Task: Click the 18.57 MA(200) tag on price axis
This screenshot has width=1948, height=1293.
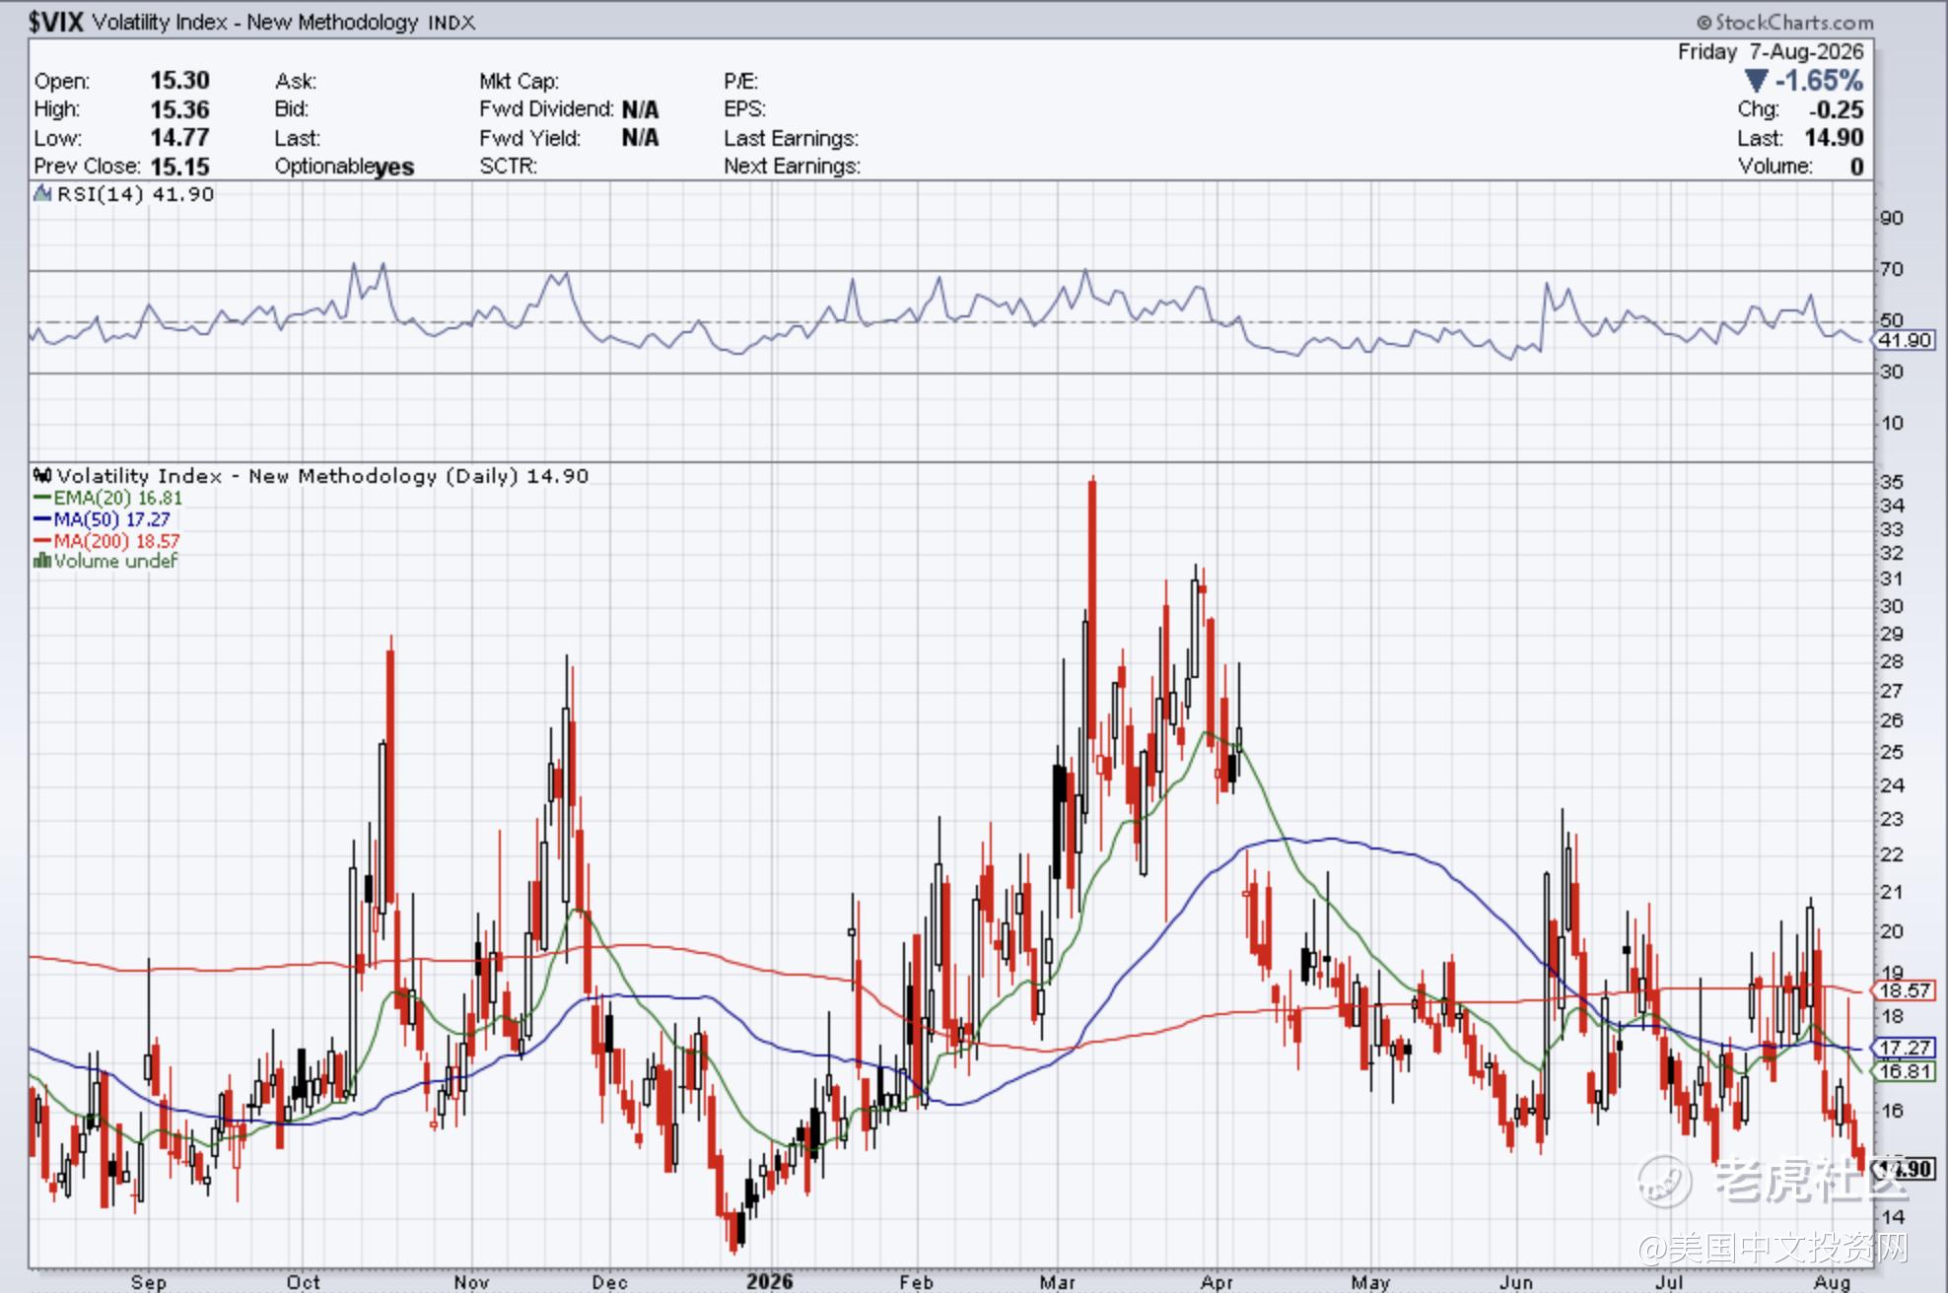Action: tap(1906, 990)
